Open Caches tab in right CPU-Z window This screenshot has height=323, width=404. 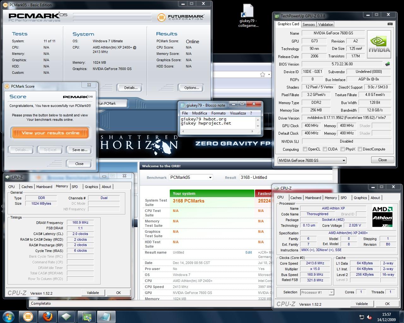click(x=296, y=198)
